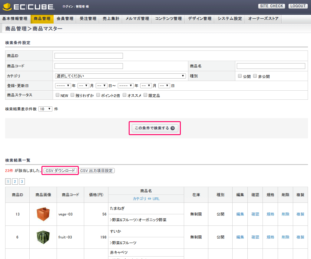Enable the オススメ status checkbox
Screen dimensions: 311x259
(124, 95)
